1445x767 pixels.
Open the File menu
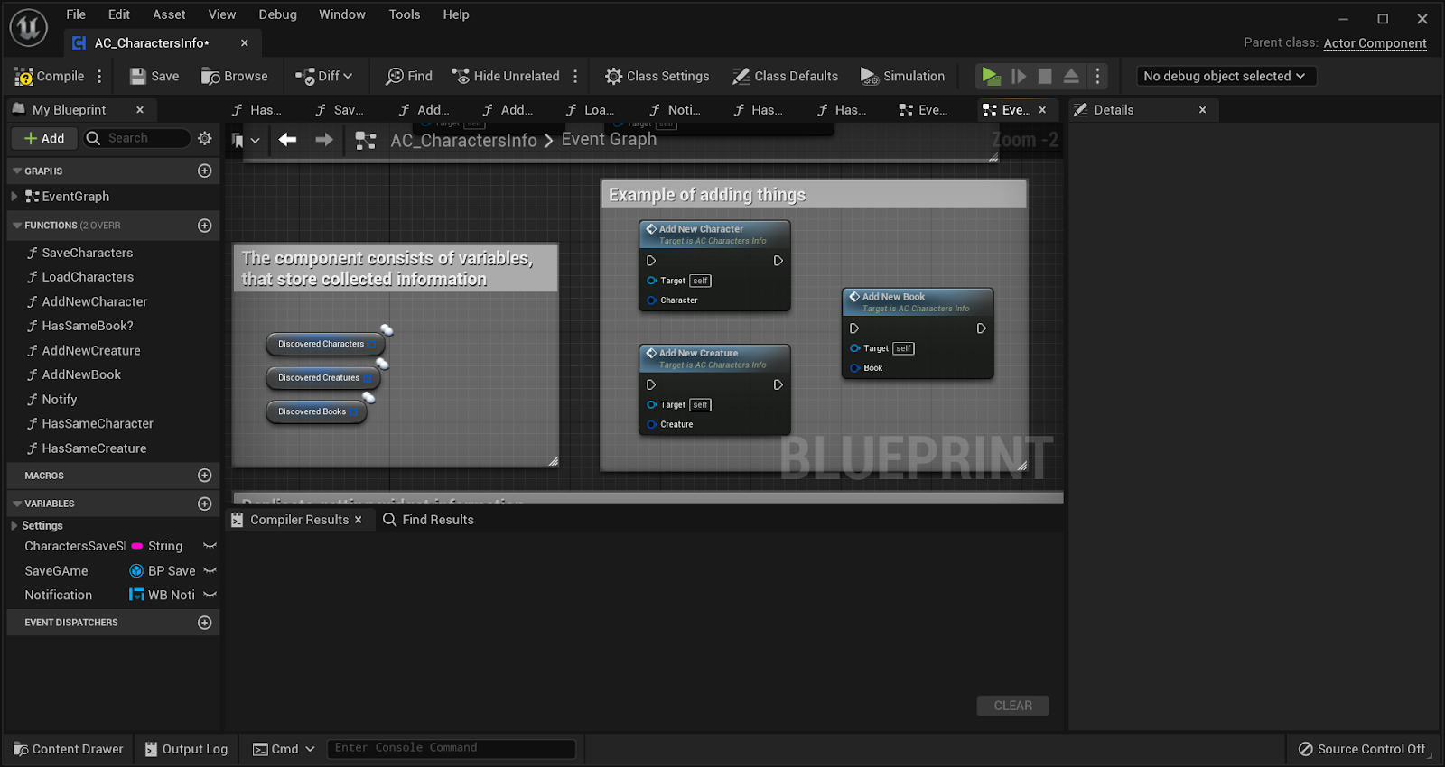(x=76, y=14)
